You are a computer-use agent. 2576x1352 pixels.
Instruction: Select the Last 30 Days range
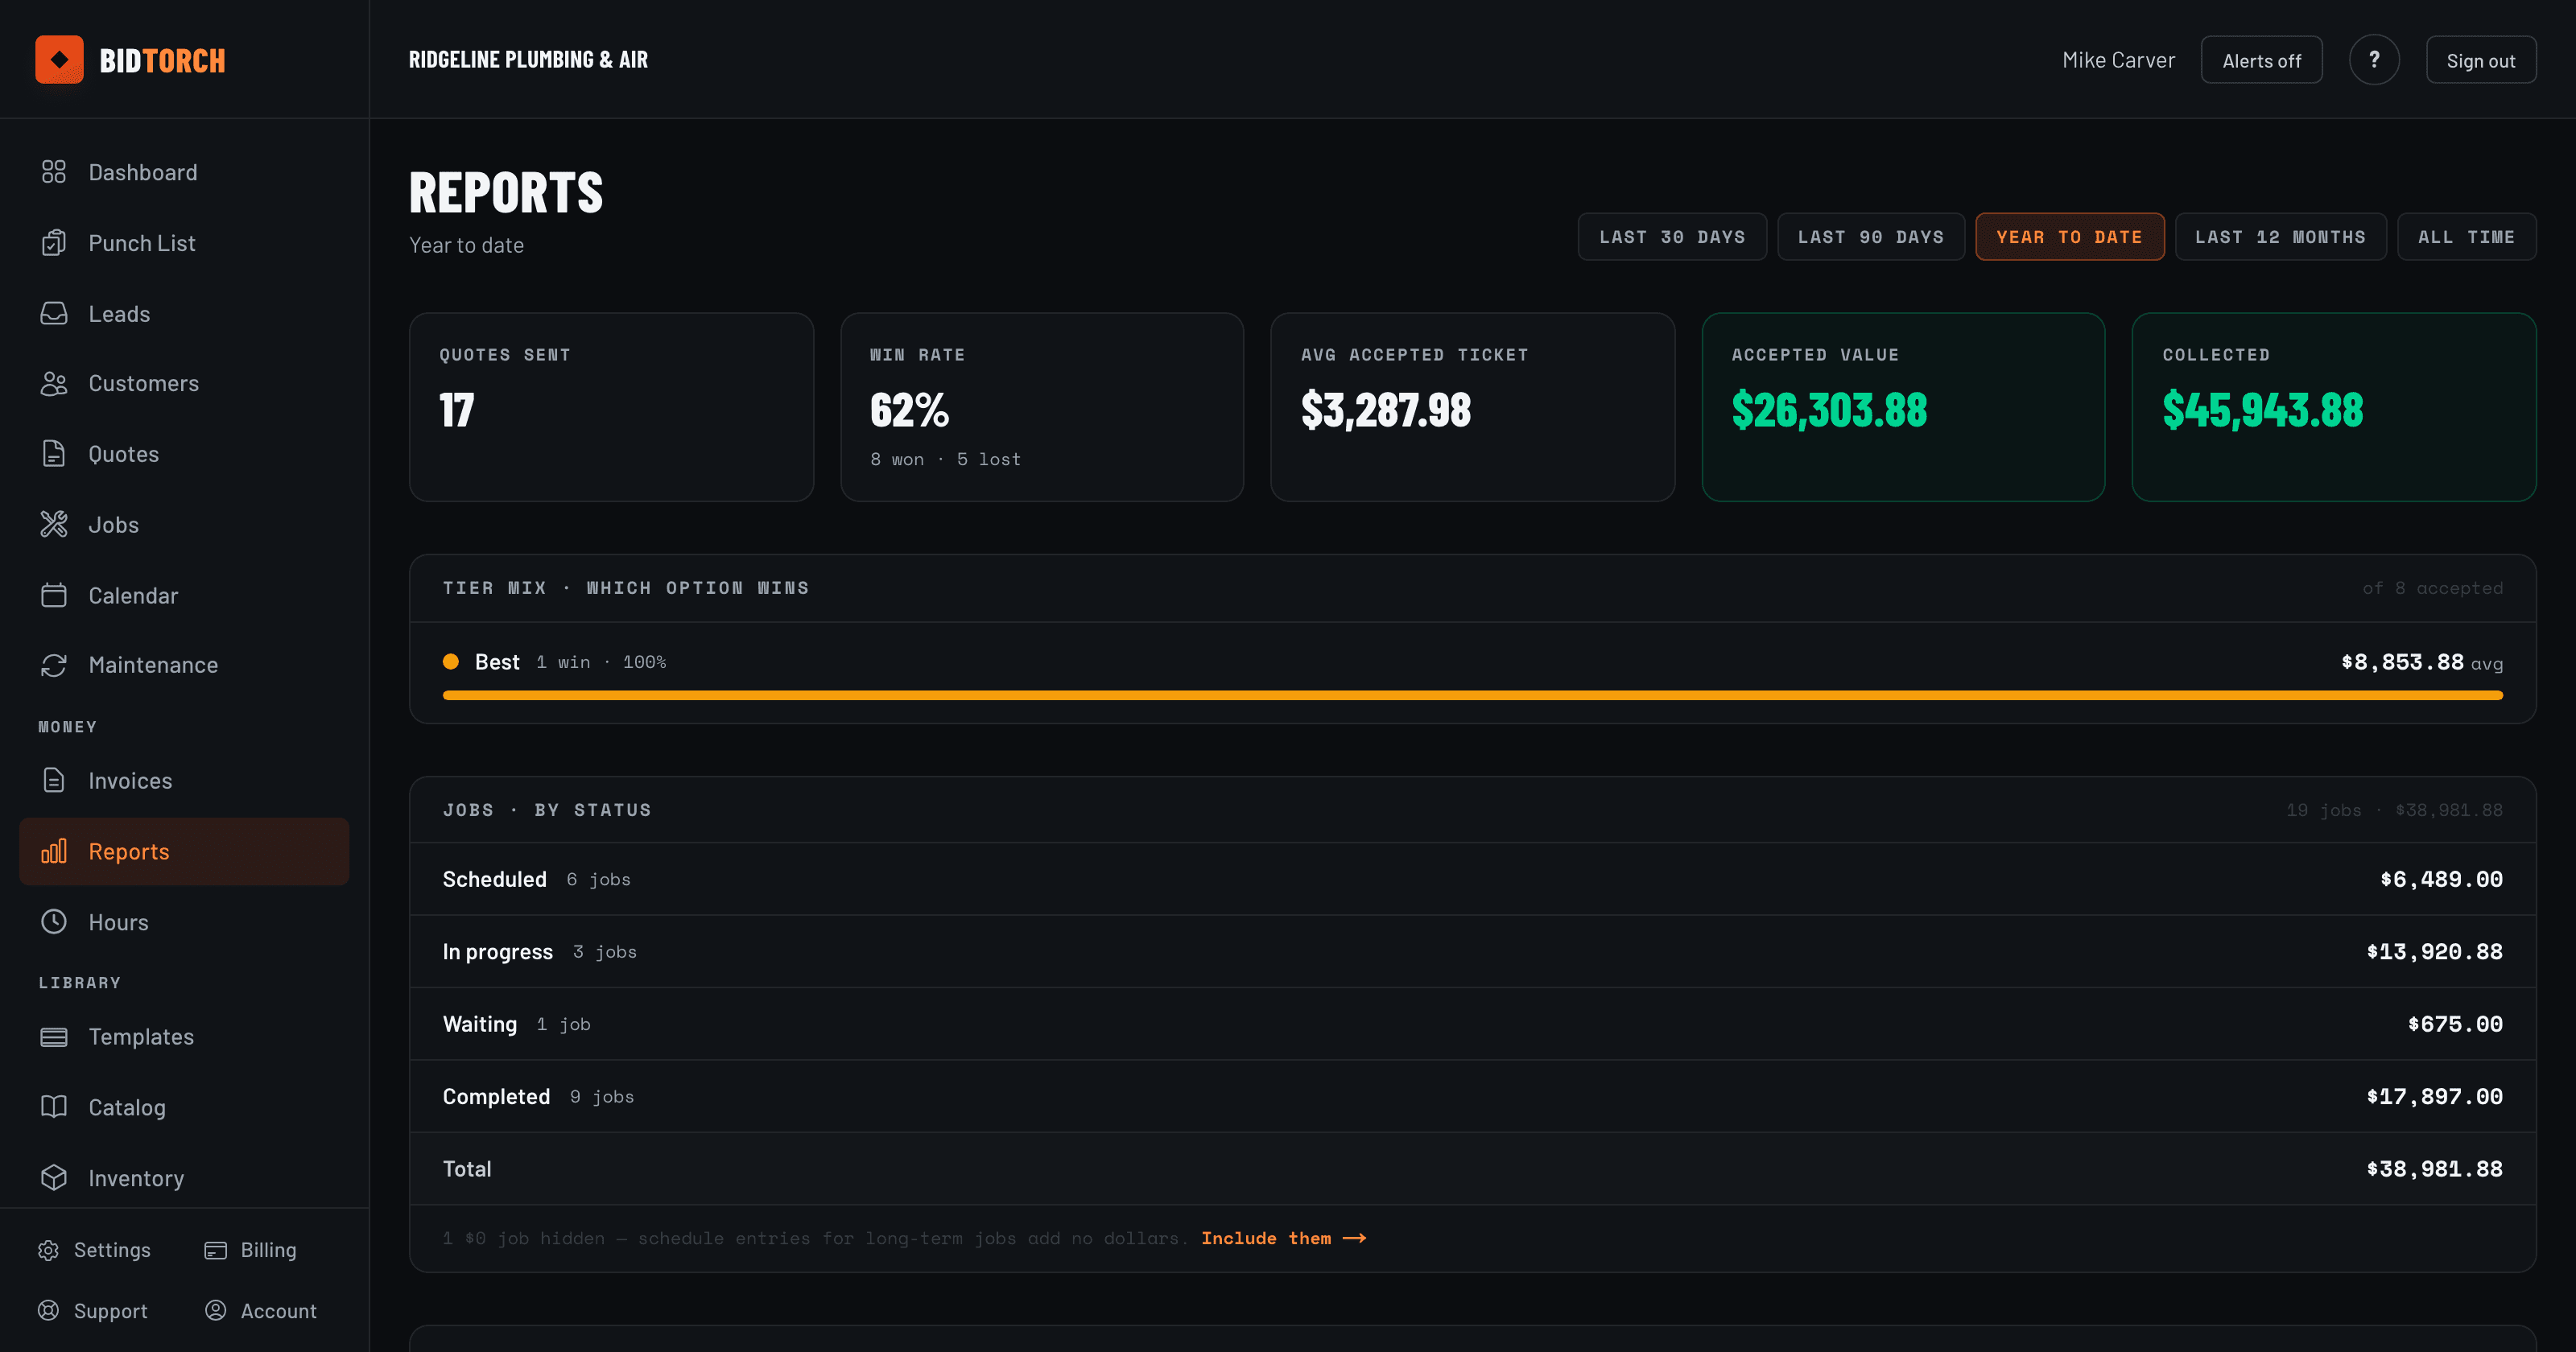1672,237
